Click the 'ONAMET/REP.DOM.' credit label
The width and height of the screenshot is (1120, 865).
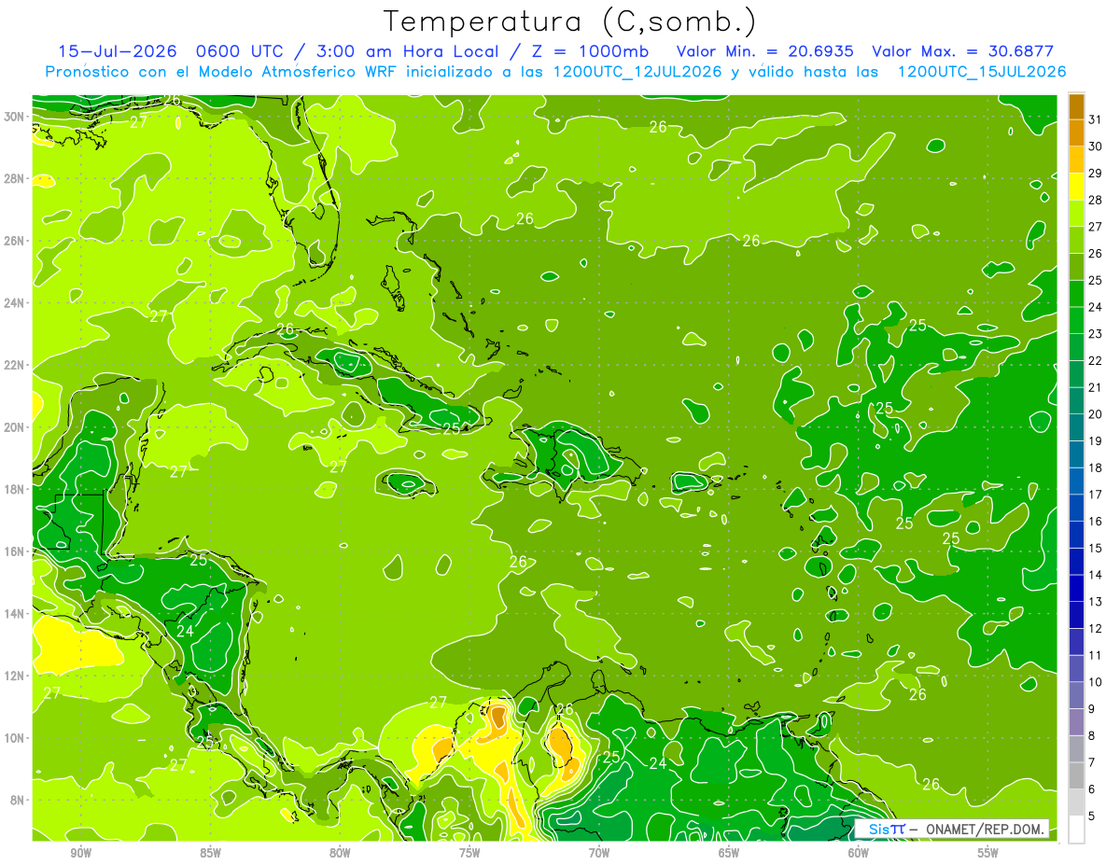click(986, 829)
